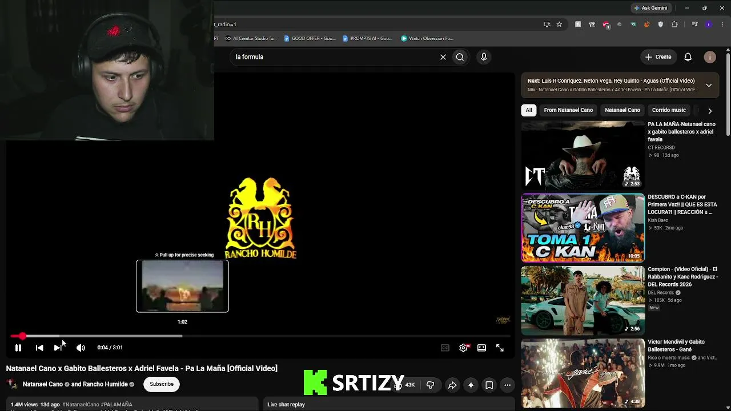
Task: Click the #PALAMAÑA hashtag
Action: click(x=117, y=405)
